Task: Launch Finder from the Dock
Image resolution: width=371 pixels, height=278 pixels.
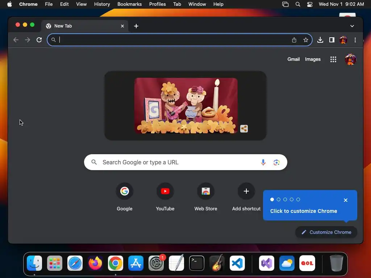Action: click(x=34, y=263)
